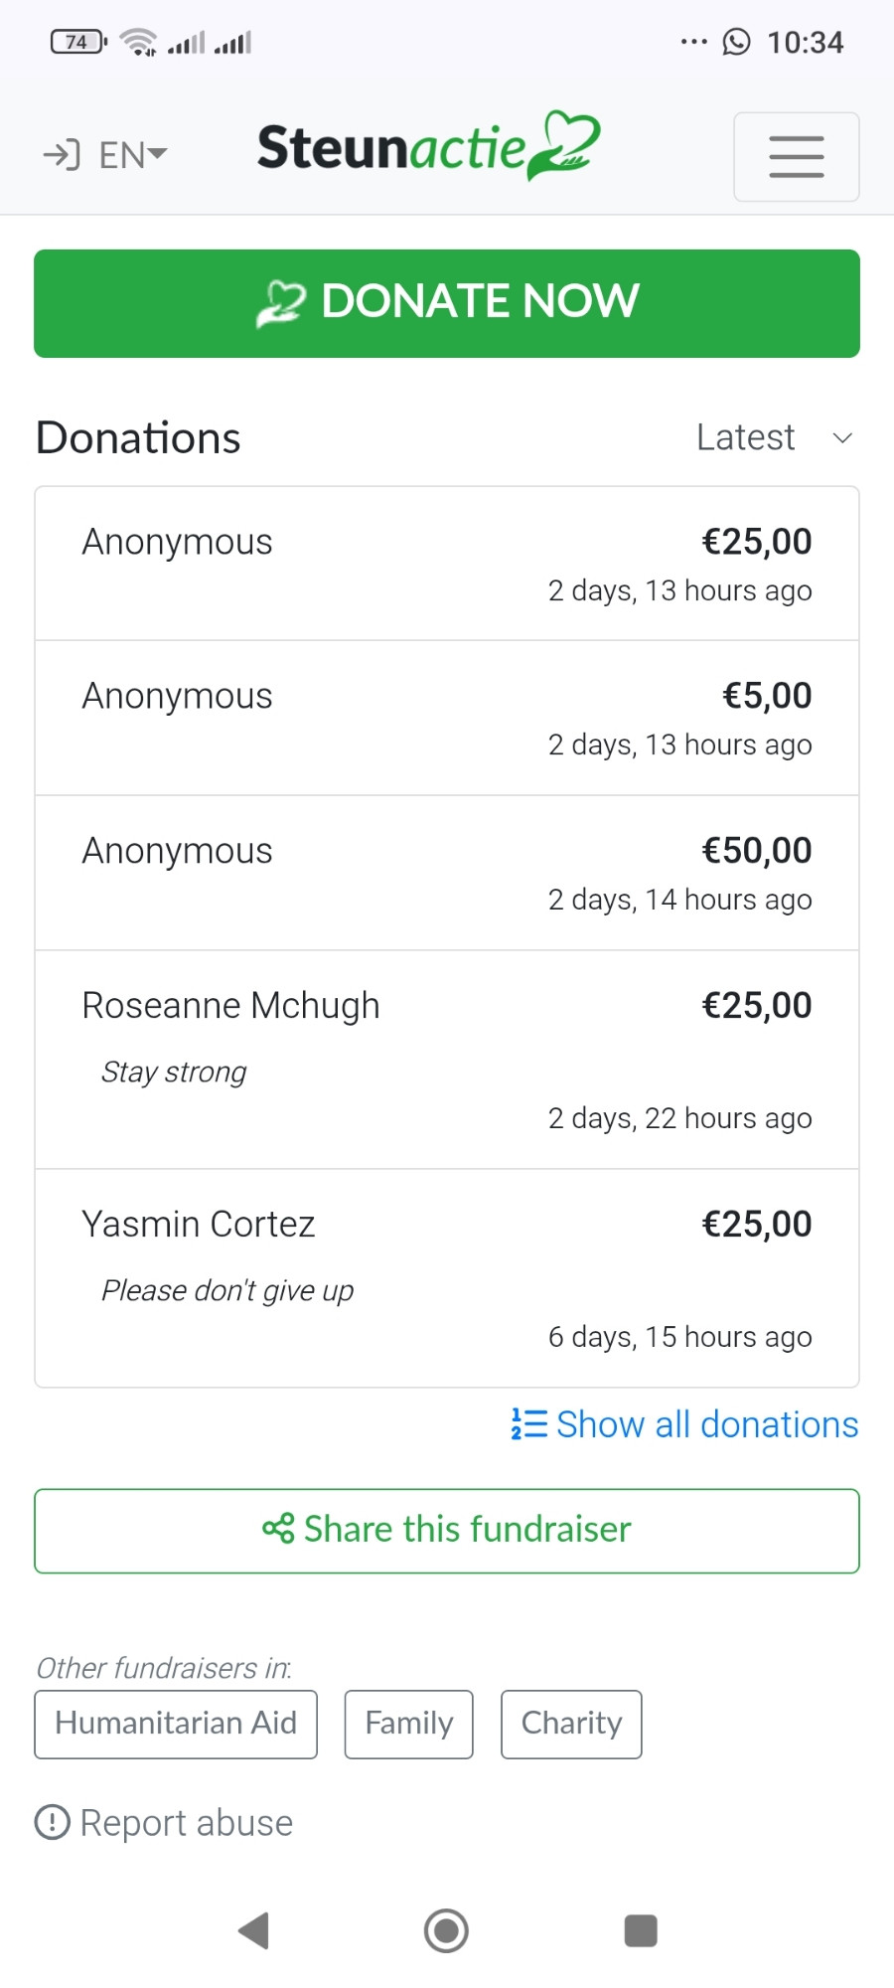
Task: Tap Yasmin Cortez donation row
Action: 447,1278
